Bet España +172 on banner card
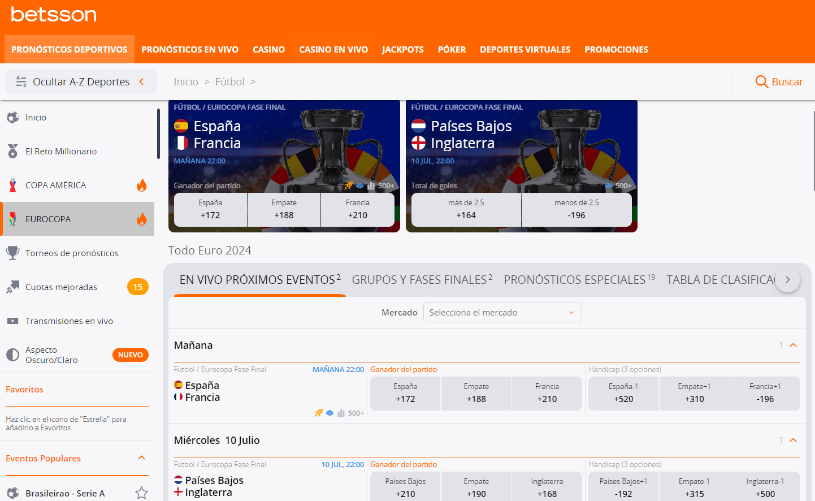 (x=211, y=210)
